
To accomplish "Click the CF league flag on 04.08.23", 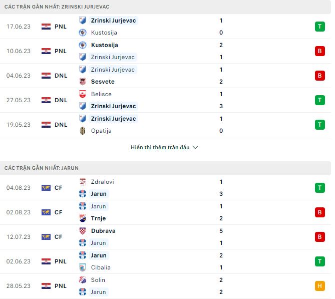I will (x=46, y=188).
